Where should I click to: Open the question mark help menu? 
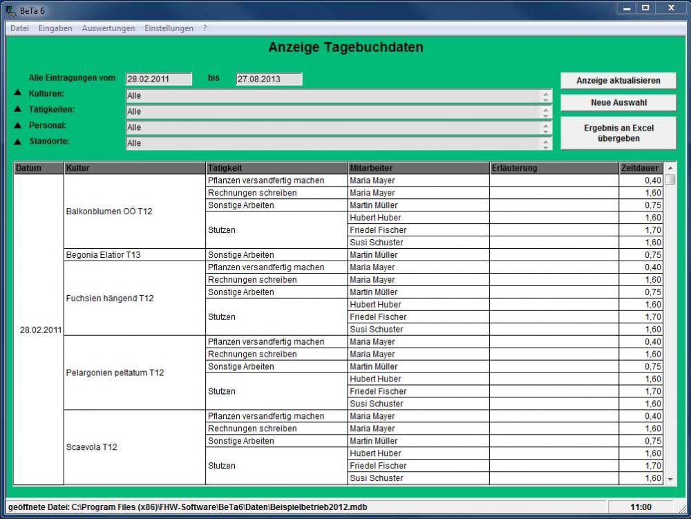[205, 28]
